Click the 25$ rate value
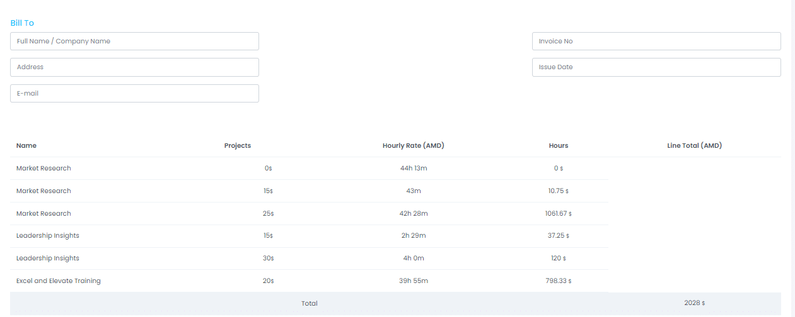This screenshot has height=317, width=795. 269,213
